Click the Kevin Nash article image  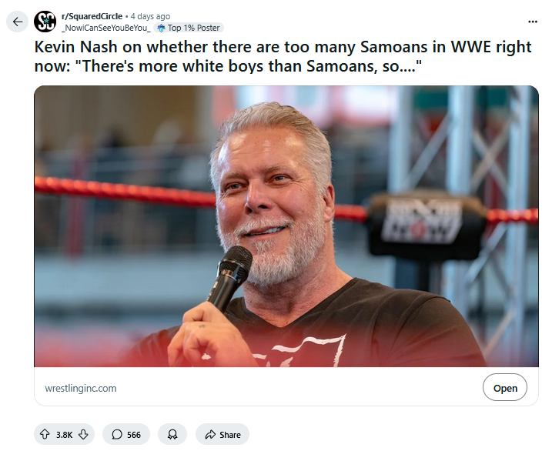click(286, 226)
